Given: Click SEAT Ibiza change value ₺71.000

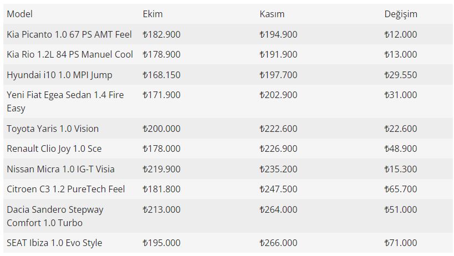Looking at the screenshot, I should (401, 243).
